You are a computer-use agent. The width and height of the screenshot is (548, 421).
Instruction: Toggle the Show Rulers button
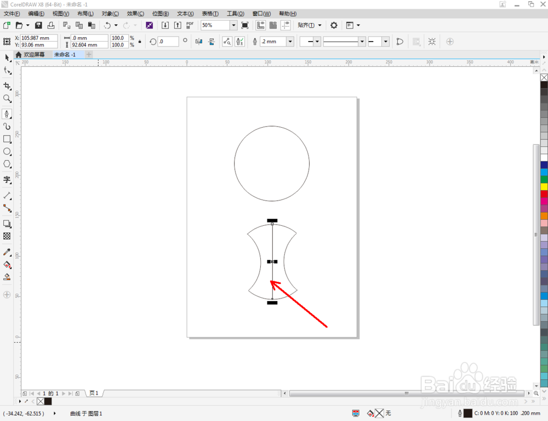click(x=261, y=25)
